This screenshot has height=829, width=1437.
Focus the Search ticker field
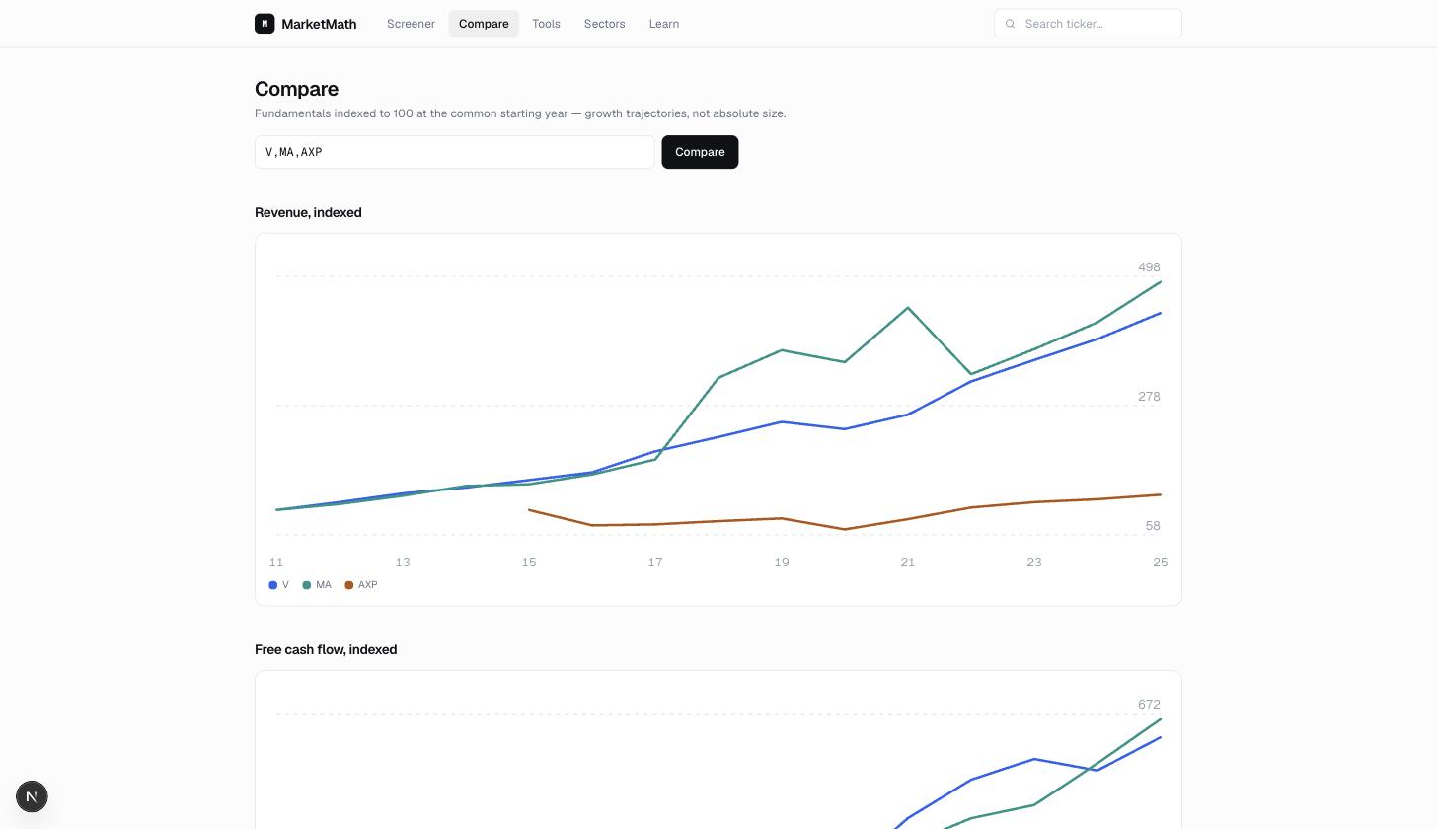1088,24
